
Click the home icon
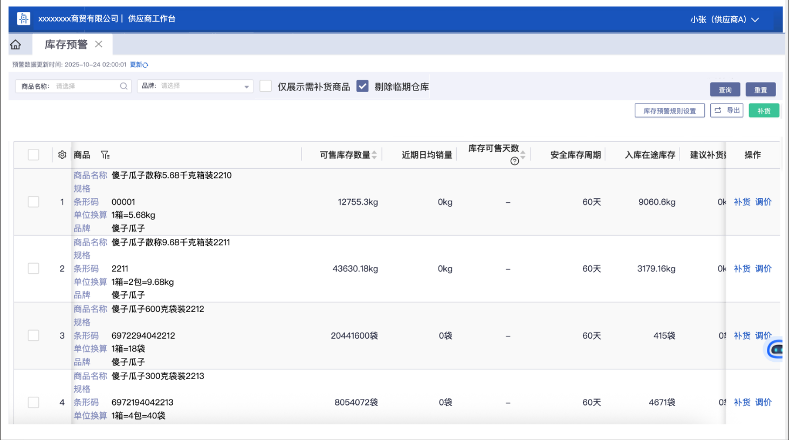[16, 44]
